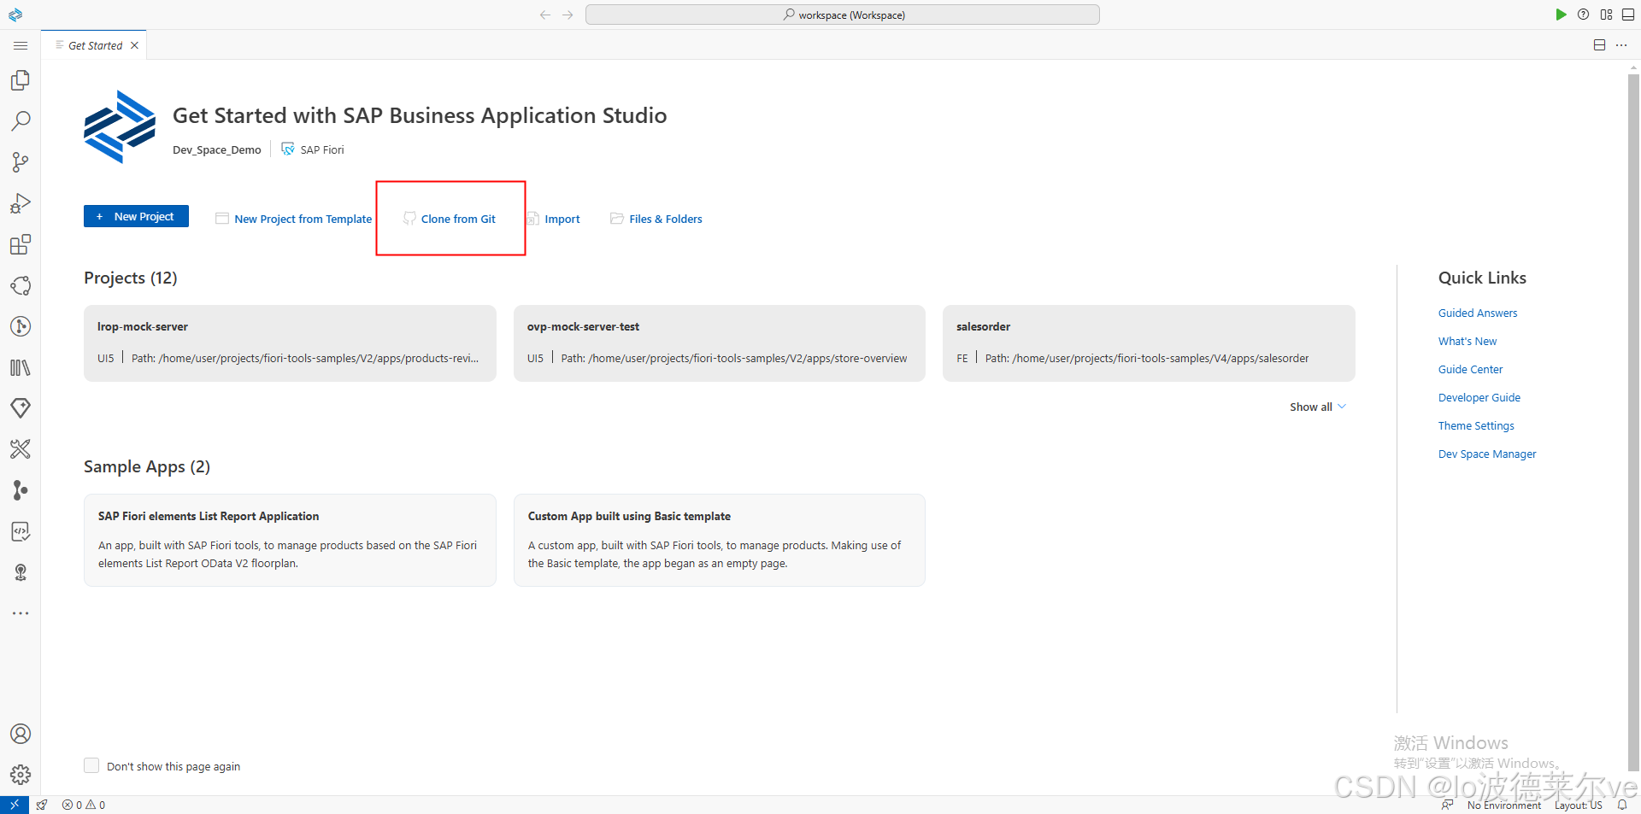The image size is (1641, 814).
Task: Open New Project from Template
Action: tap(293, 219)
